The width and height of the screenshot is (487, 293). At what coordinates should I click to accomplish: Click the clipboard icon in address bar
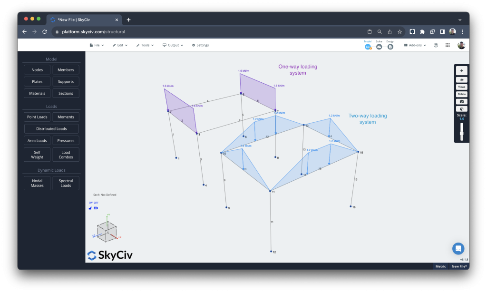tap(370, 32)
